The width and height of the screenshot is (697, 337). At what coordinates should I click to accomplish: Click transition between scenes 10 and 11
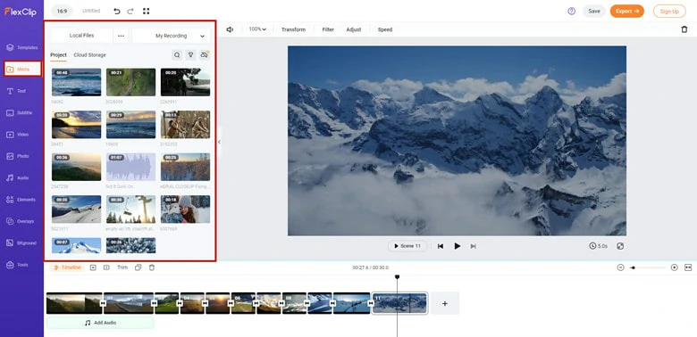pyautogui.click(x=371, y=303)
